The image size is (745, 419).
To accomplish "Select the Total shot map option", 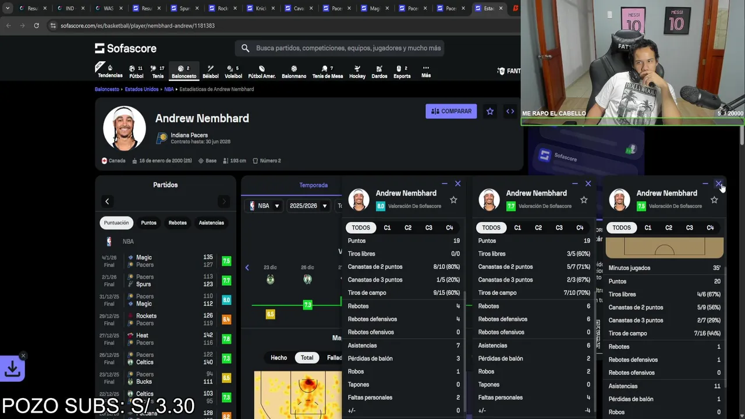I will (307, 357).
